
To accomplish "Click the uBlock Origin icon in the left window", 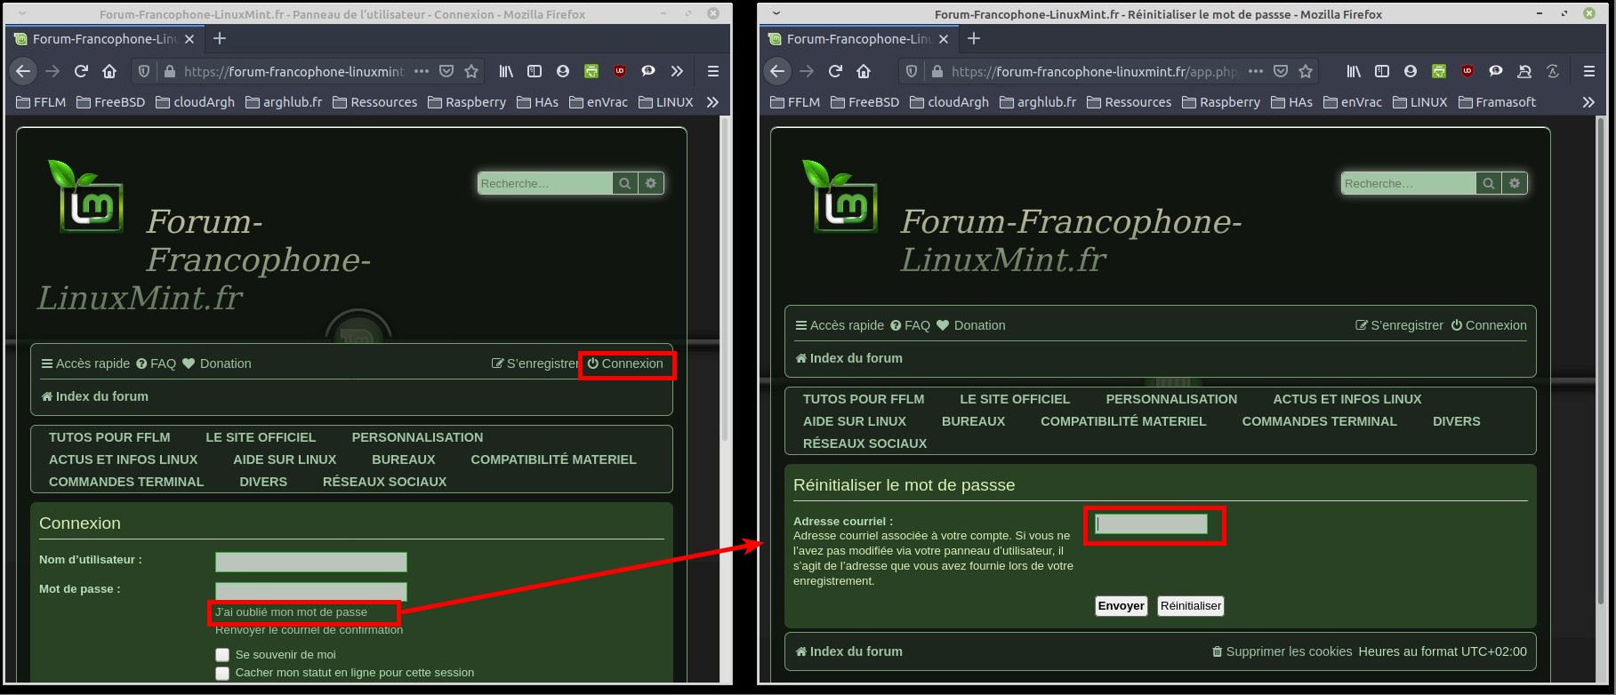I will coord(620,71).
